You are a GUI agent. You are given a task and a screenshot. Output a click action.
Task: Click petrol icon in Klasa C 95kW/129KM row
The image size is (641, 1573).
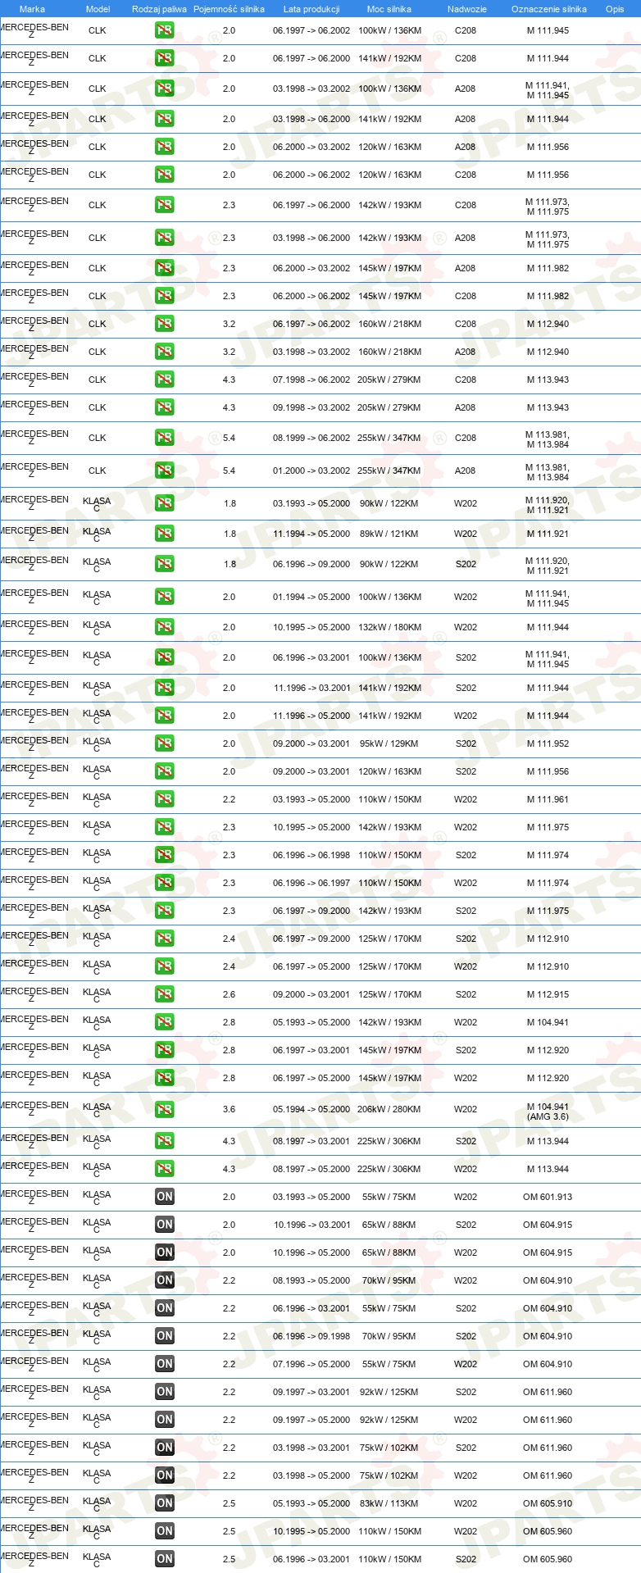pyautogui.click(x=165, y=743)
